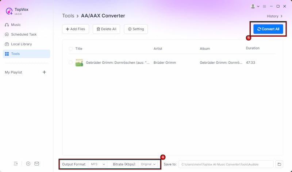
Task: Click the Duration column header
Action: click(x=253, y=48)
